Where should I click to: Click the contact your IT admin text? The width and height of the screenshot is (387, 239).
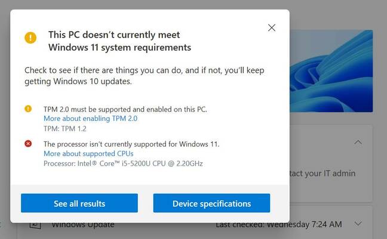click(x=322, y=173)
